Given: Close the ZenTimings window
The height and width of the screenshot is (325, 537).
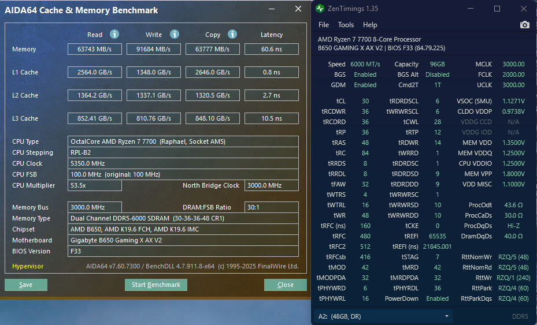Looking at the screenshot, I should 524,9.
